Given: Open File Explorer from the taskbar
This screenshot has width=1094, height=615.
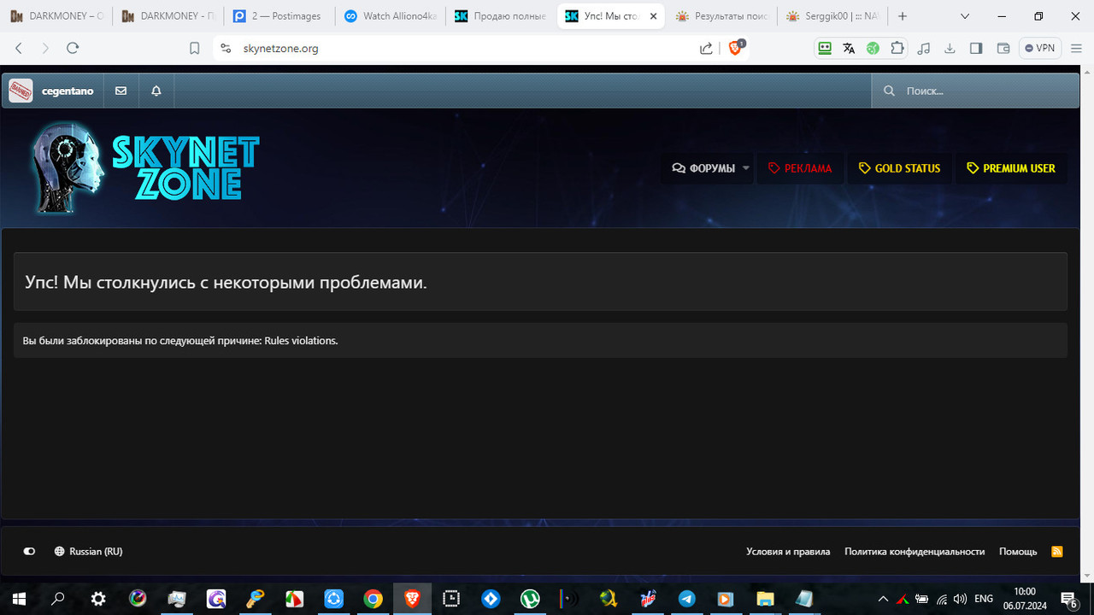Looking at the screenshot, I should 765,599.
